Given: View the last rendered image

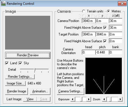Looking at the screenshot, I should pyautogui.click(x=30, y=99).
